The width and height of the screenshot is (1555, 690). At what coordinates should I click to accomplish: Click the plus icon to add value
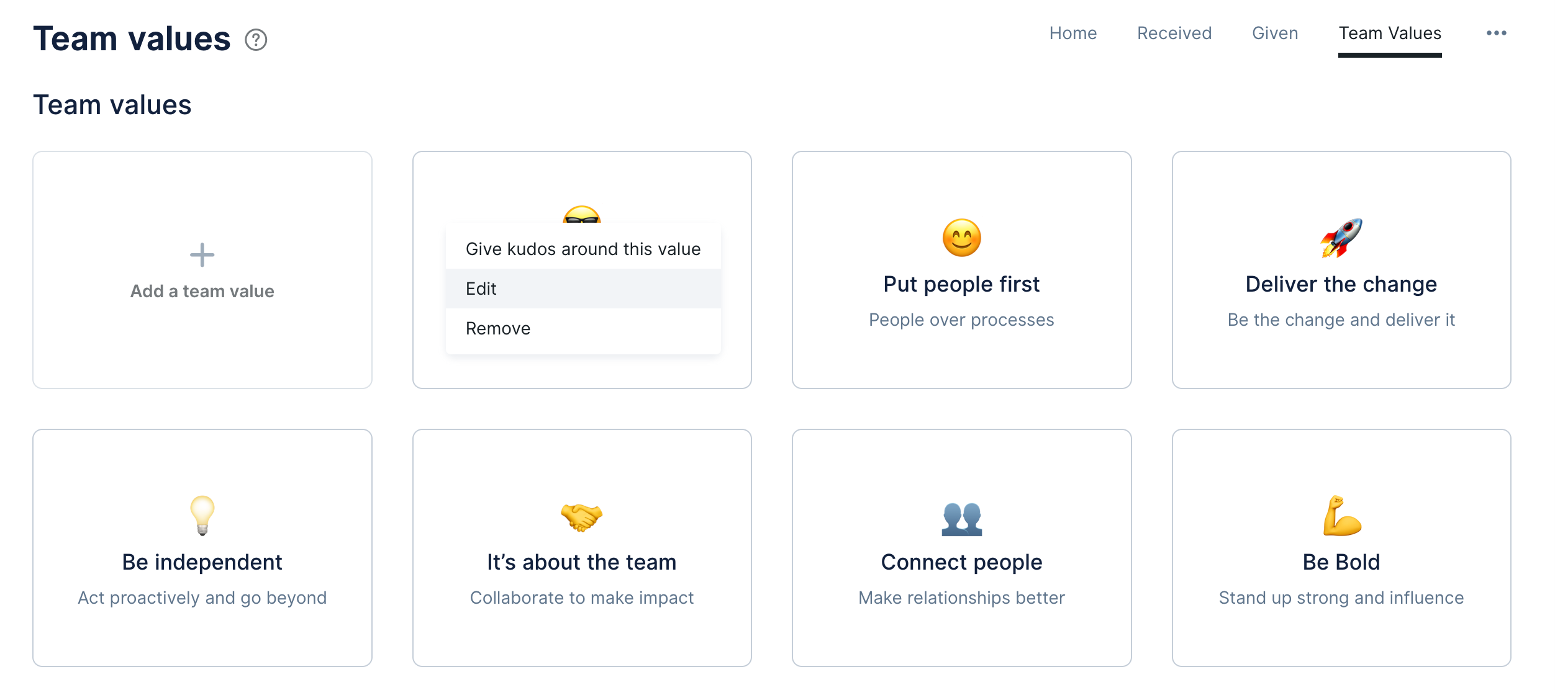coord(202,255)
